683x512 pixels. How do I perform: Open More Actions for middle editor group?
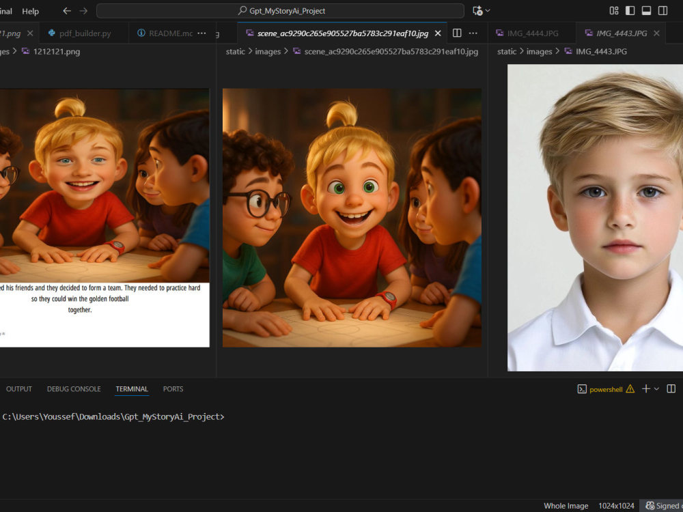click(x=473, y=33)
